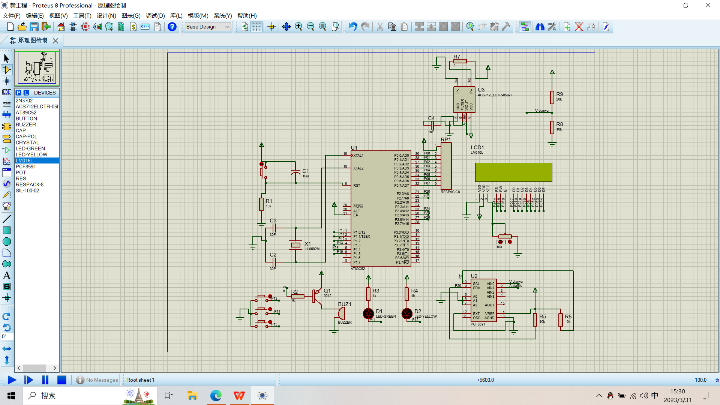Screen dimensions: 720x405
Task: Open the 调试(D) menu
Action: pyautogui.click(x=155, y=15)
